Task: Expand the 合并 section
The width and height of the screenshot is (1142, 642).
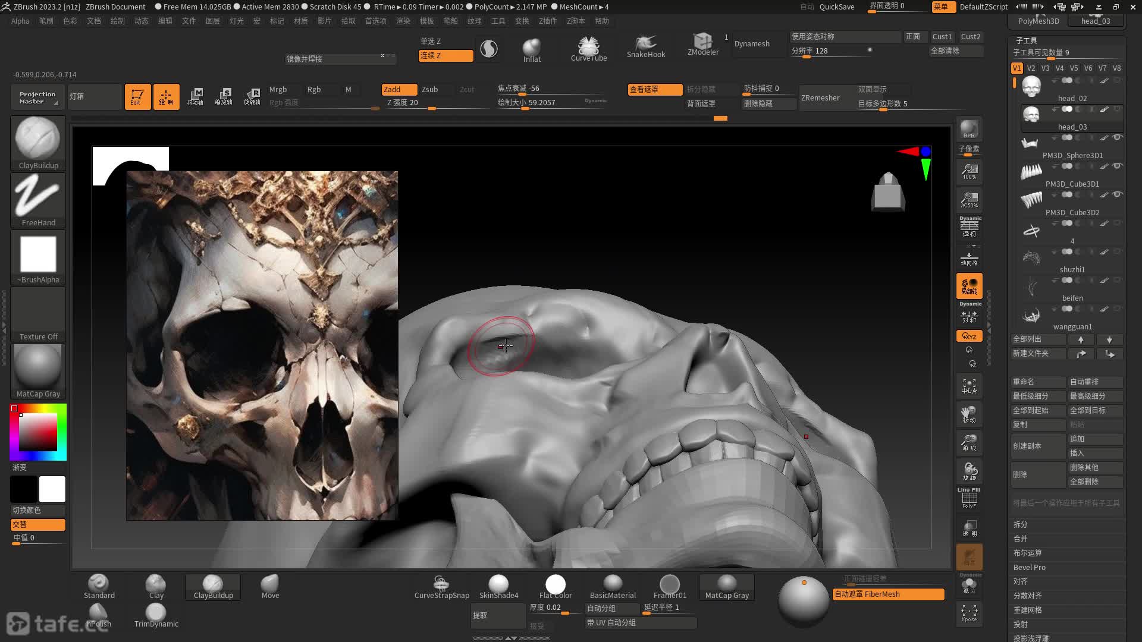Action: 1021,539
